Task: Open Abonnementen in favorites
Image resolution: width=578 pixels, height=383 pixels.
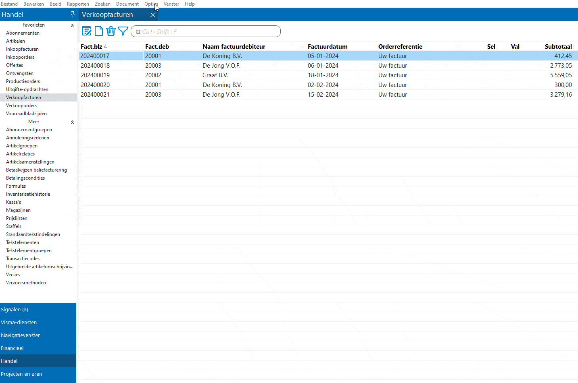Action: coord(23,33)
